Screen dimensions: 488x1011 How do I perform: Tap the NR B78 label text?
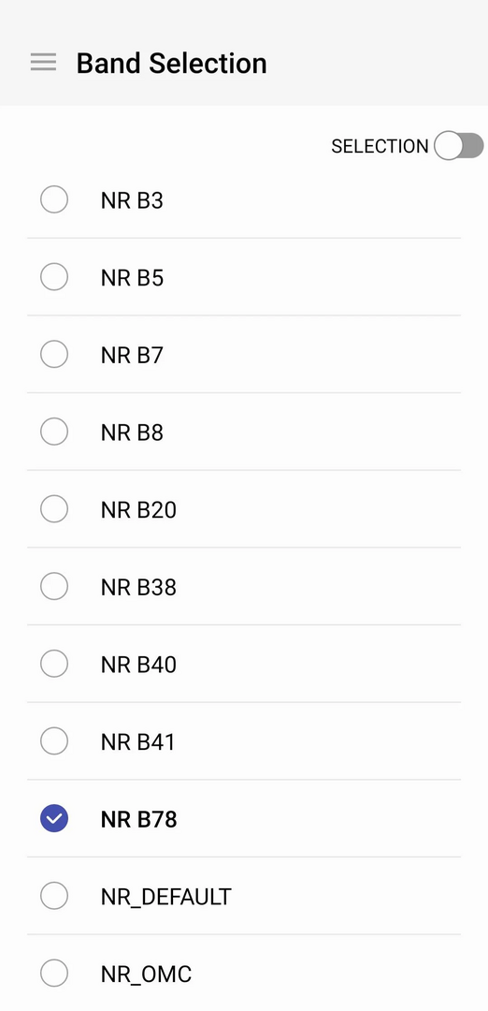tap(138, 819)
